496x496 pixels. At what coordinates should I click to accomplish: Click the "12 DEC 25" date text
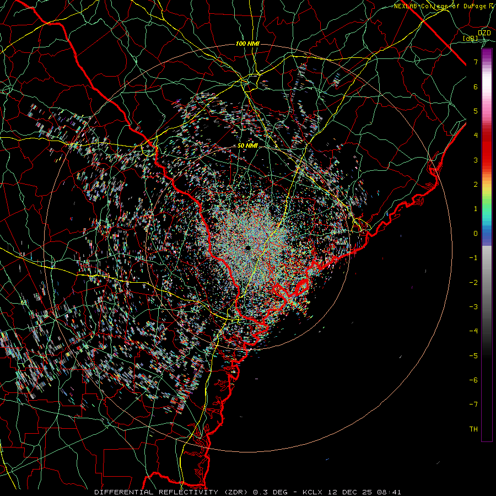[x=349, y=492]
